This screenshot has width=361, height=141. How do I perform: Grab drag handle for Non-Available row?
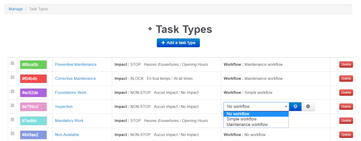[12, 133]
